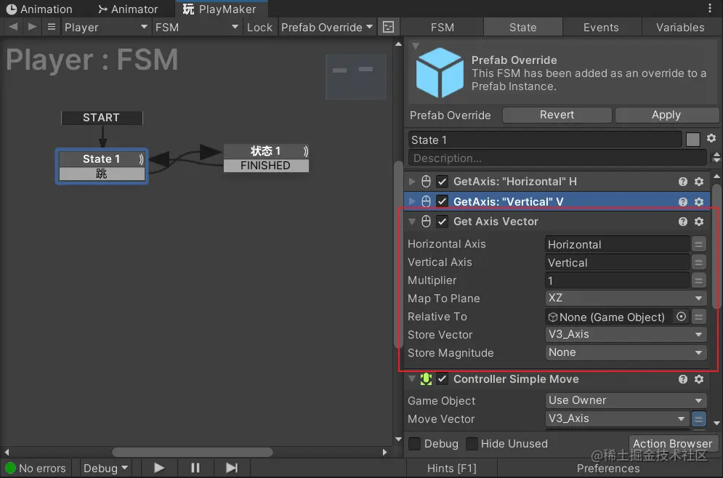Switch to the Variables inspector tab
Image resolution: width=723 pixels, height=478 pixels.
click(x=680, y=27)
